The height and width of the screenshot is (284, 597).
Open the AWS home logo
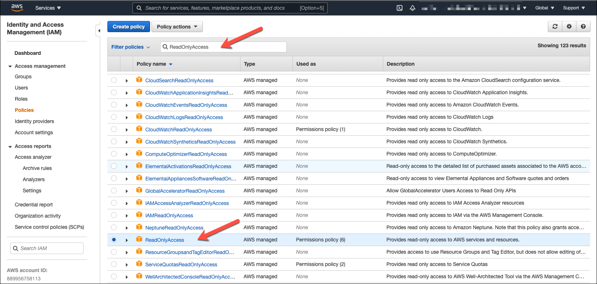(x=17, y=8)
